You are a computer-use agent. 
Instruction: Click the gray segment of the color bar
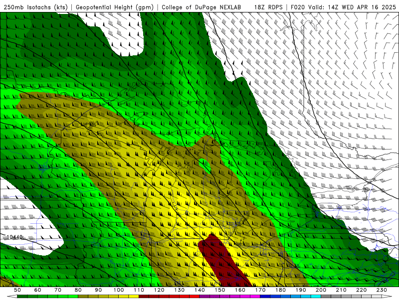coord(351,297)
